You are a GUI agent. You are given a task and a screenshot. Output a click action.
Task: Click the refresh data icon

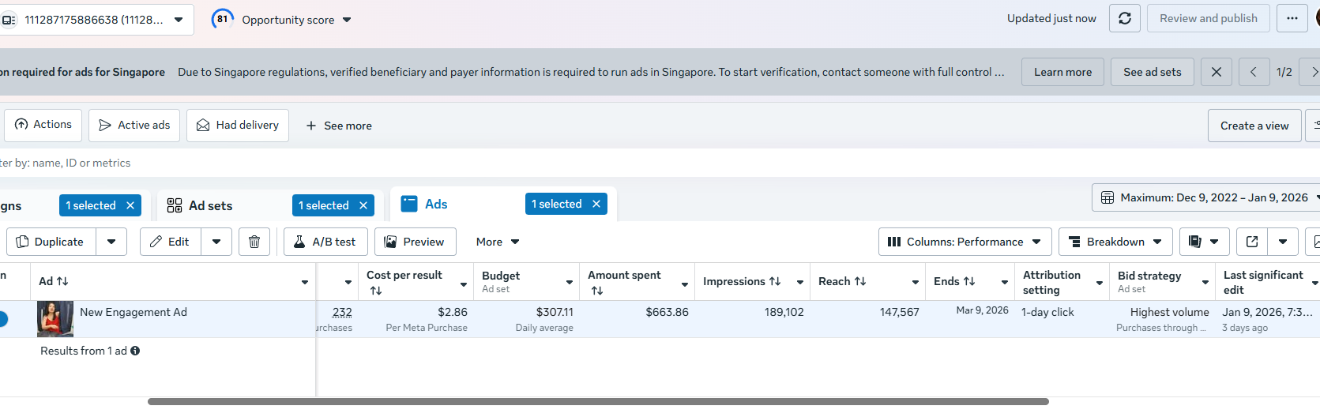tap(1124, 18)
